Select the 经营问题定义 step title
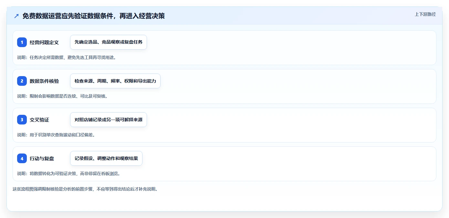Viewport: 449px width, 218px height. 44,42
